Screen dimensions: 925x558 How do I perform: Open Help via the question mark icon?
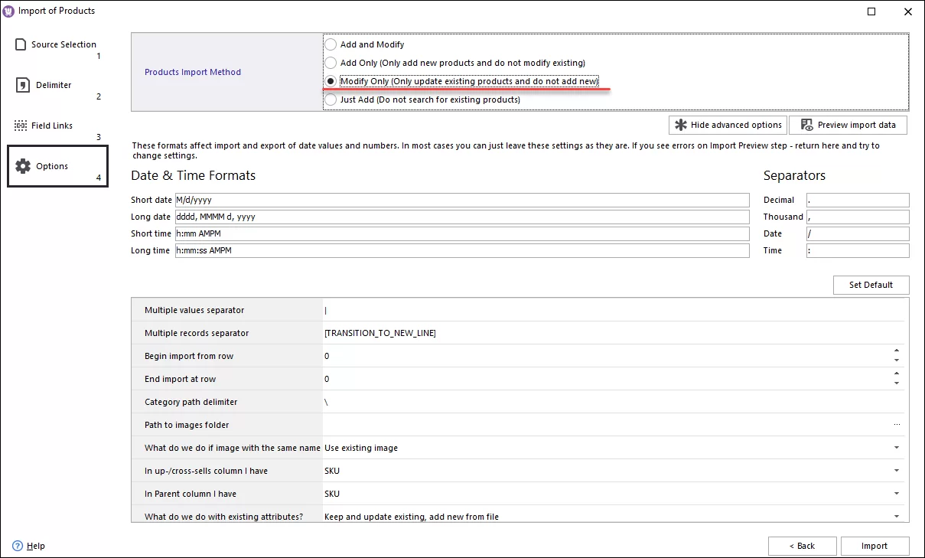point(17,546)
